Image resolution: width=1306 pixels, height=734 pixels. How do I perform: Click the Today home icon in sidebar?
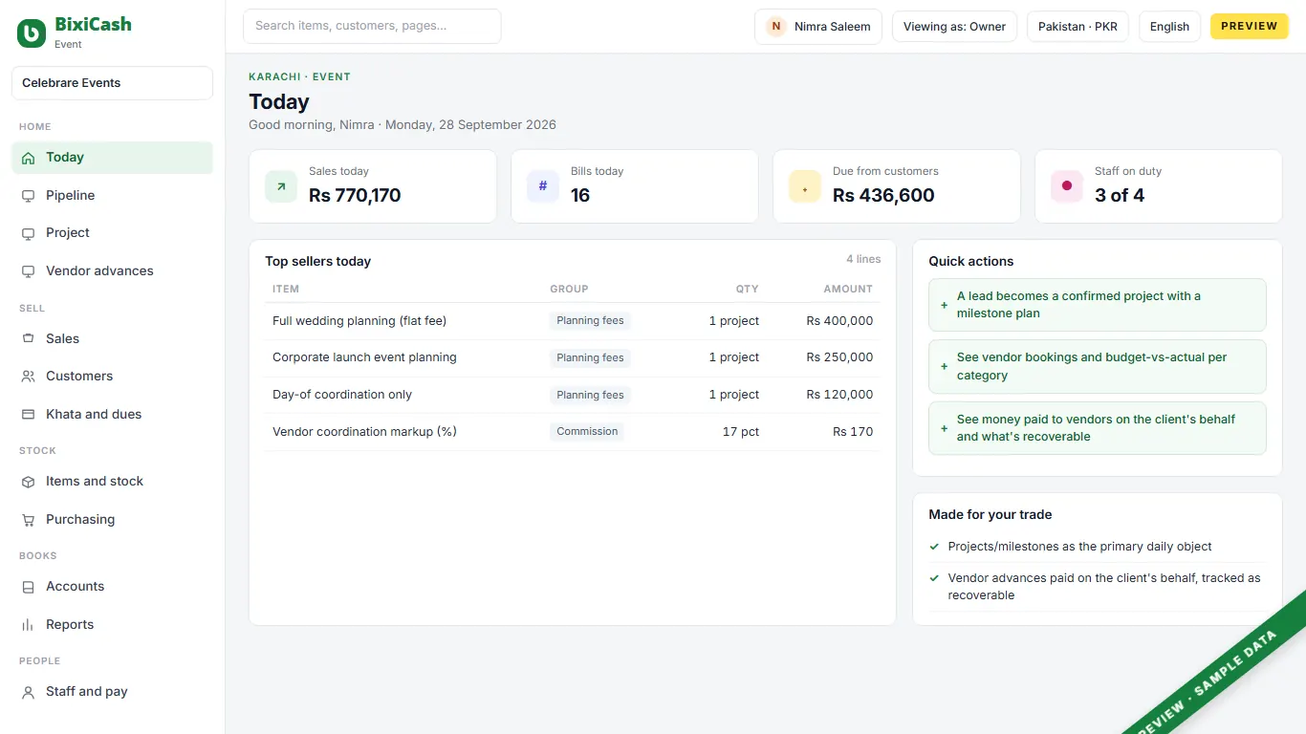[x=28, y=158]
